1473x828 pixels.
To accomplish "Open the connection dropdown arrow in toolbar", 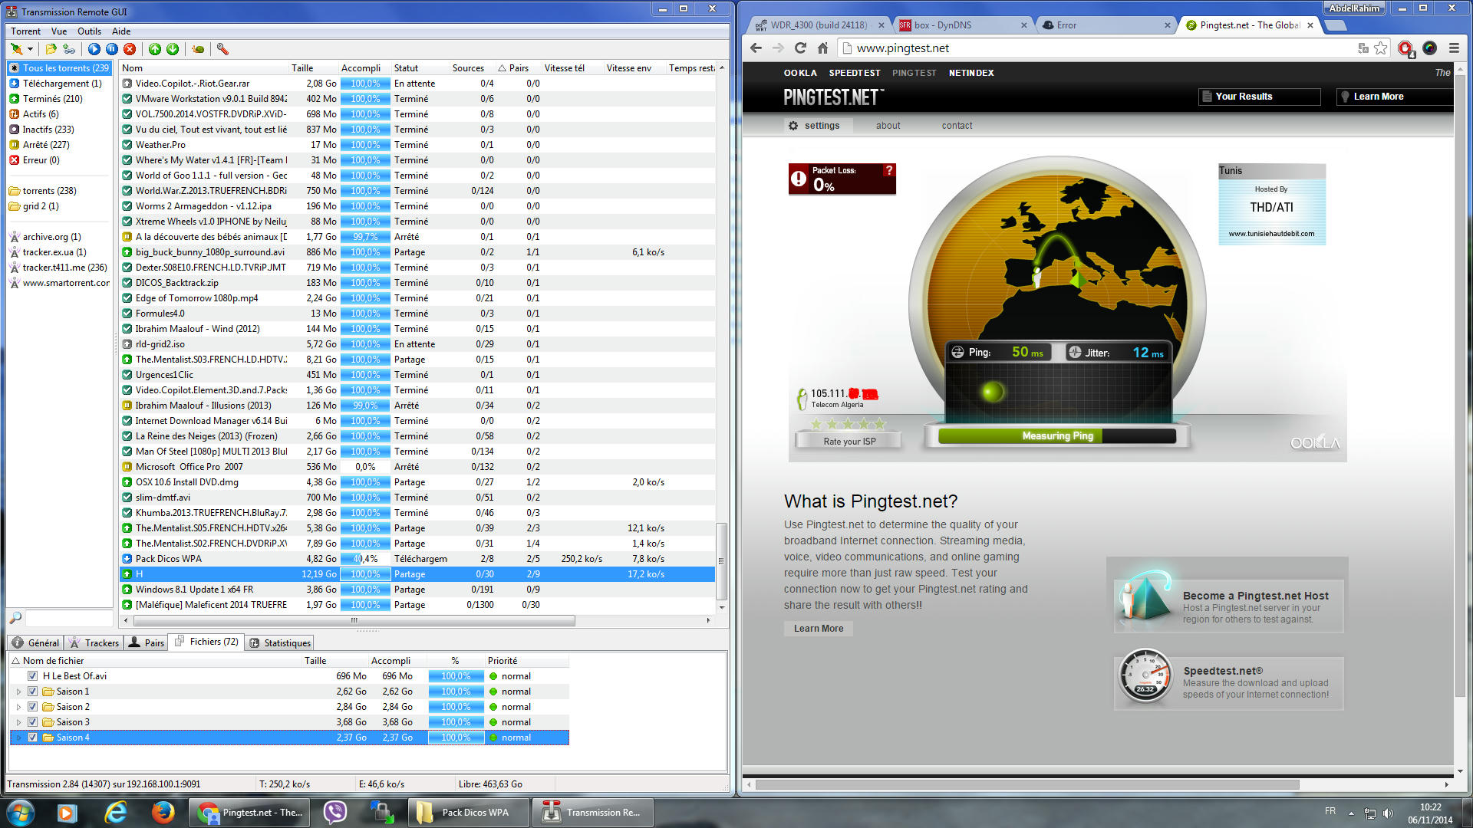I will point(30,49).
